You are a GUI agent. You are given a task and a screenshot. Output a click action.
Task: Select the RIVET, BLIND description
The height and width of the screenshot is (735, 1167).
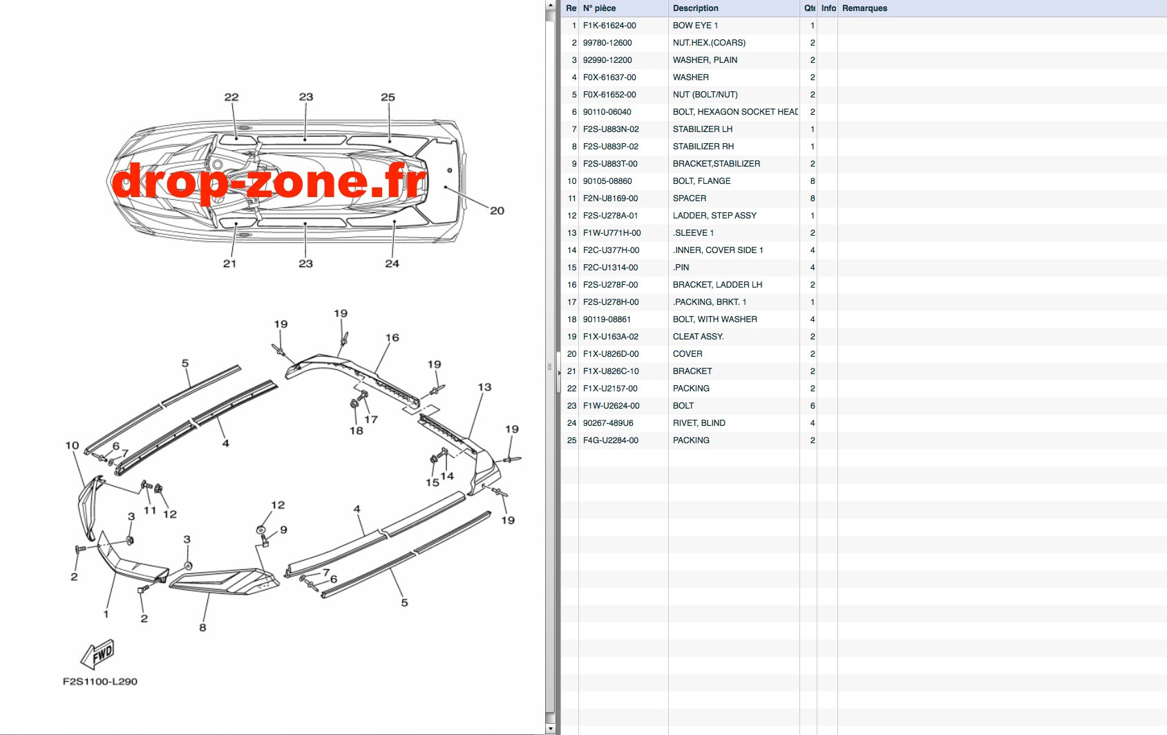tap(699, 423)
